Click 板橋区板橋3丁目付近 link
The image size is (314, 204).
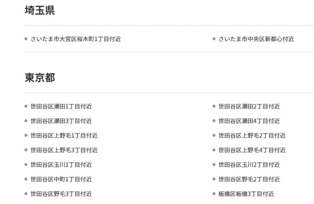pos(246,194)
